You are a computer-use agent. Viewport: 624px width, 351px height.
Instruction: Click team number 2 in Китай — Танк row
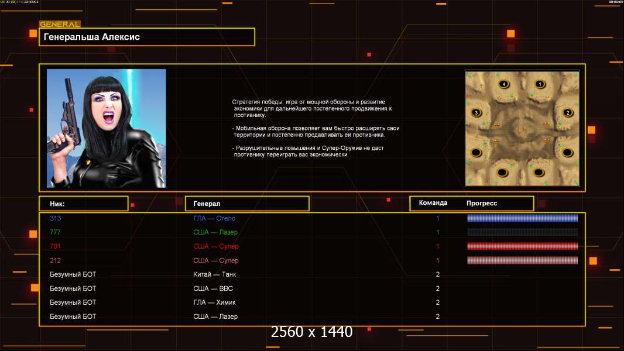(438, 274)
